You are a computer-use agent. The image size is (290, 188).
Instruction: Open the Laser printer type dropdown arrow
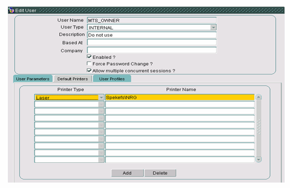(101, 97)
